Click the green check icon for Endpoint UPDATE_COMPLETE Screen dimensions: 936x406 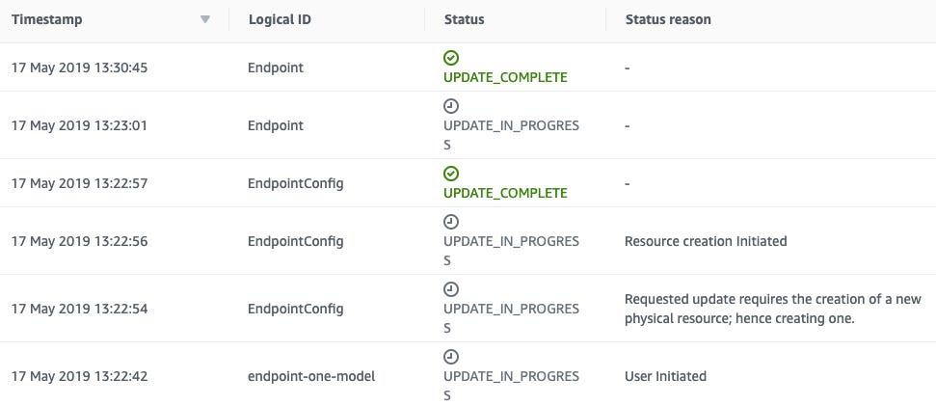pyautogui.click(x=451, y=58)
